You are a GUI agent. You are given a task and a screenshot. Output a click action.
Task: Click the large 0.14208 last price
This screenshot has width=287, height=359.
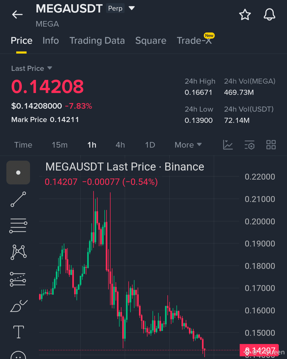47,87
